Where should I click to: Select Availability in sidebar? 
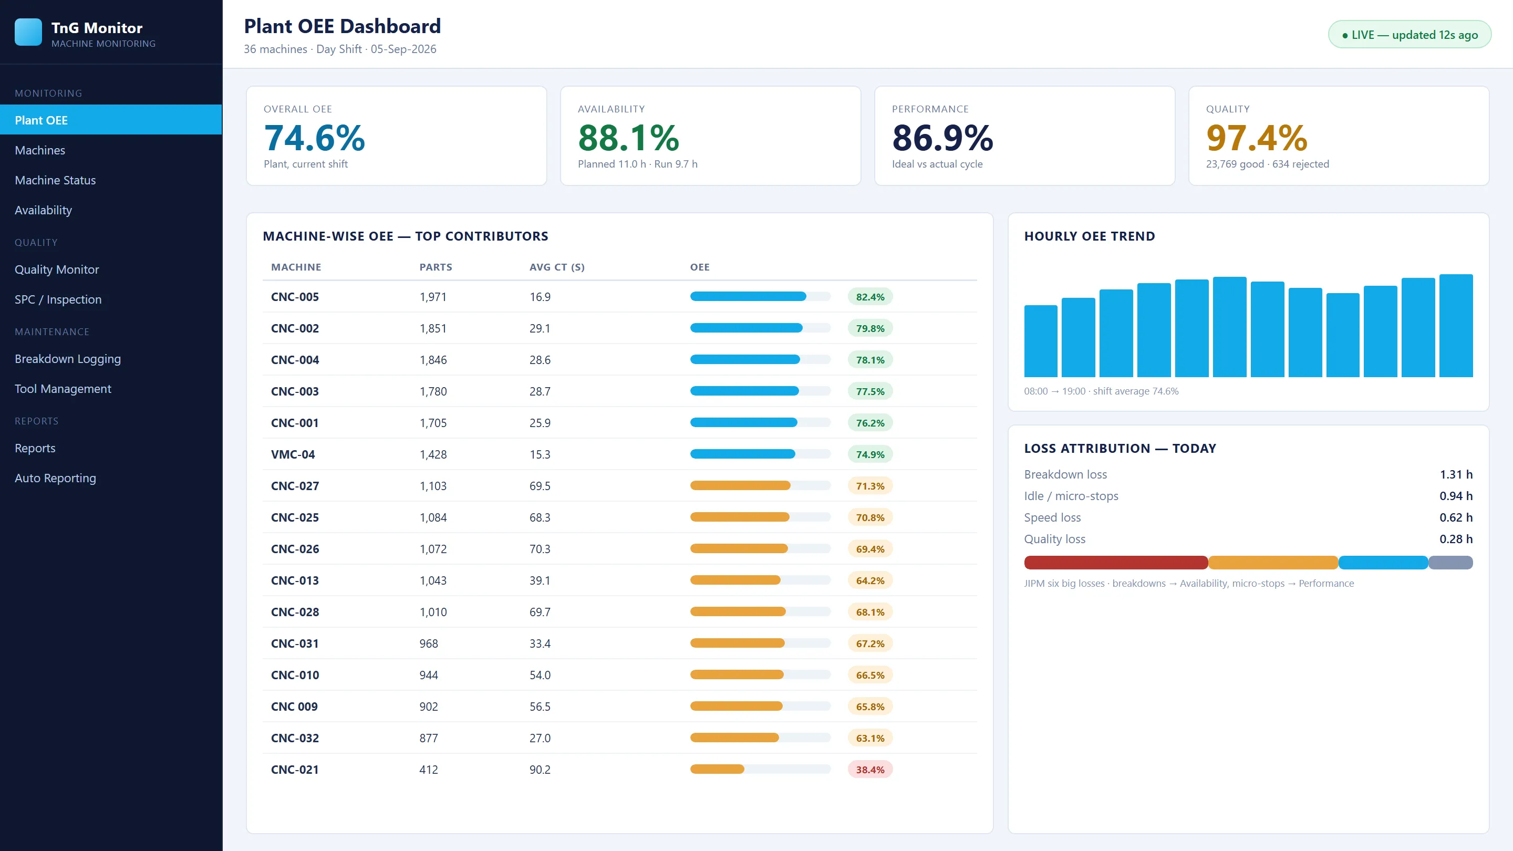[x=111, y=210]
